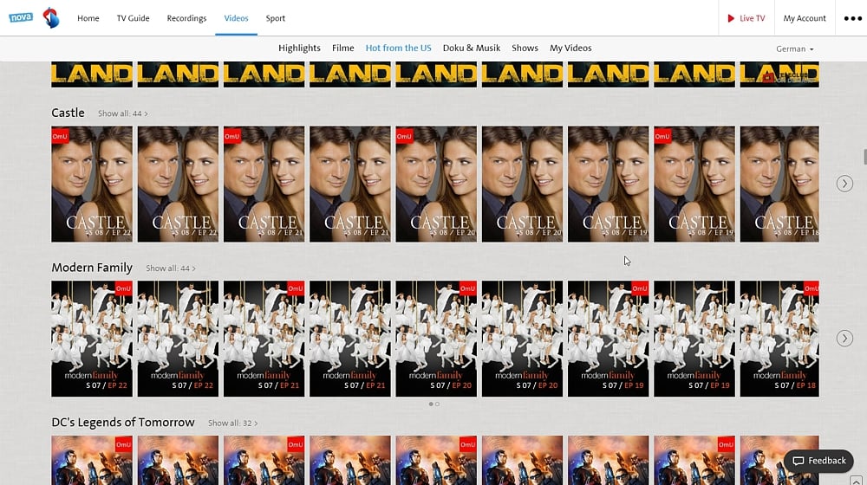Open Modern Family S07 EP 22 OmU
This screenshot has width=867, height=485.
pyautogui.click(x=92, y=339)
